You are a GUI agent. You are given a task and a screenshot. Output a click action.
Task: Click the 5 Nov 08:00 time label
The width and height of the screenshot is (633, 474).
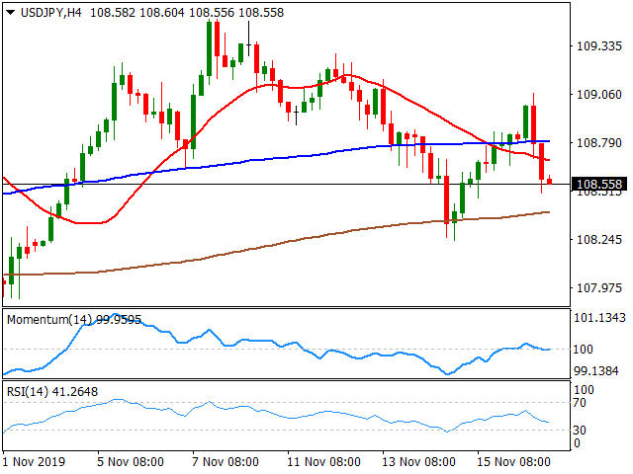pyautogui.click(x=131, y=461)
